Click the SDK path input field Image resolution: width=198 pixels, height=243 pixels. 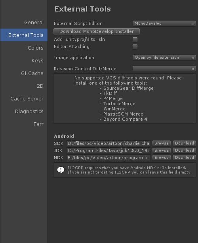click(x=109, y=143)
